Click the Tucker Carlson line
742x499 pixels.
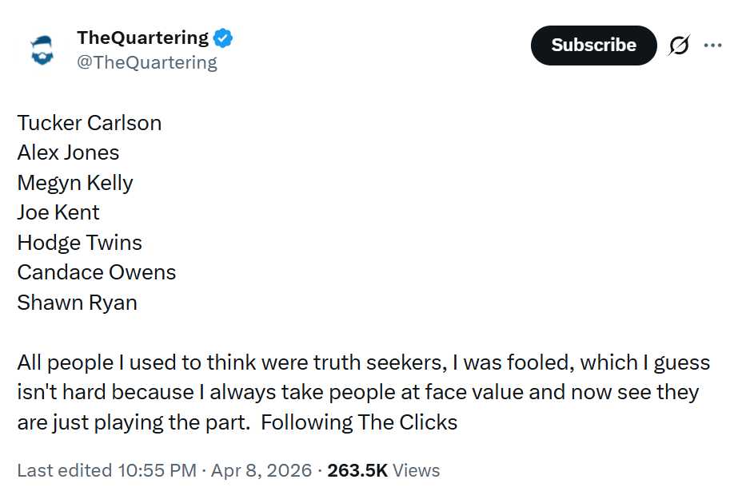point(90,123)
